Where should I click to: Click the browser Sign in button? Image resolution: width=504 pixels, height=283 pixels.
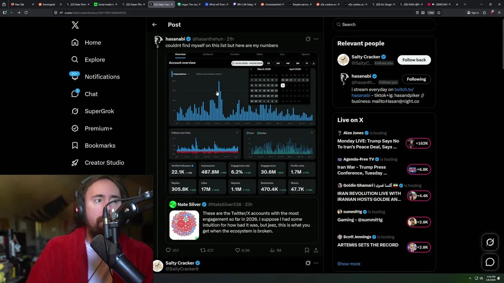point(473,13)
